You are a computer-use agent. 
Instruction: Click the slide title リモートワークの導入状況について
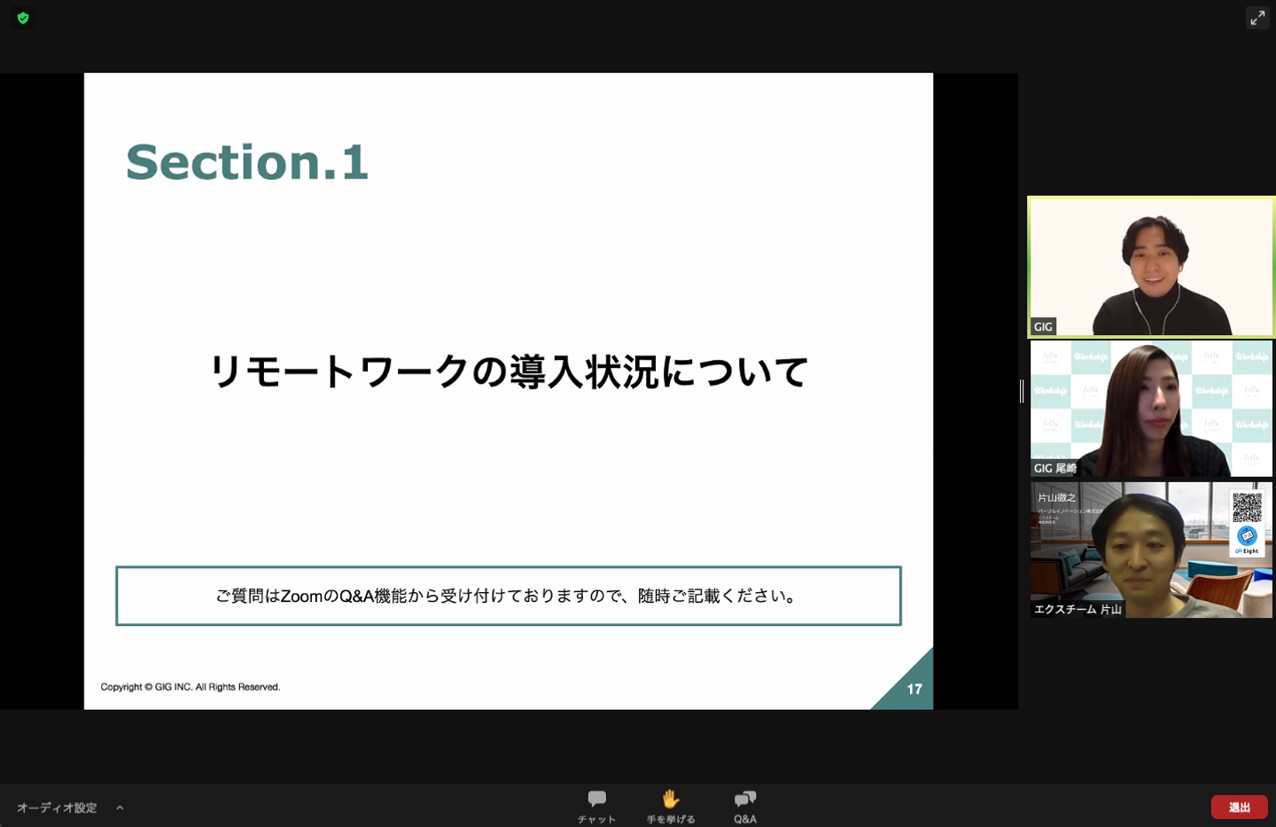point(508,371)
